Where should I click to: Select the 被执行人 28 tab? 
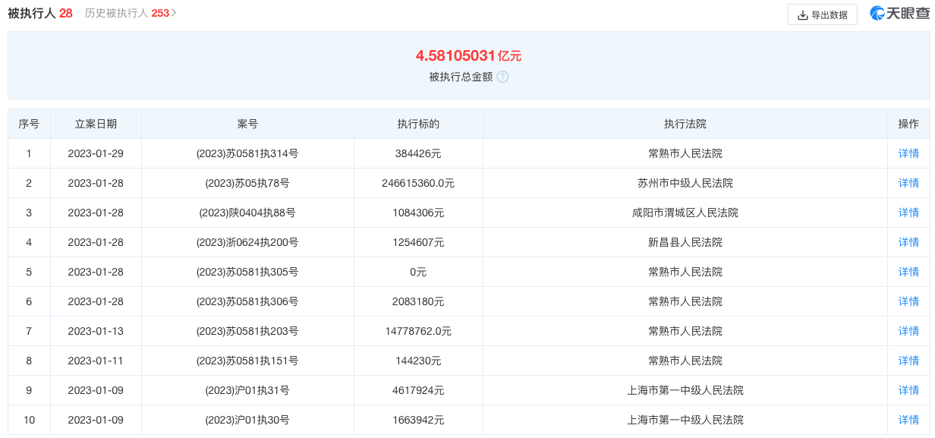click(40, 13)
